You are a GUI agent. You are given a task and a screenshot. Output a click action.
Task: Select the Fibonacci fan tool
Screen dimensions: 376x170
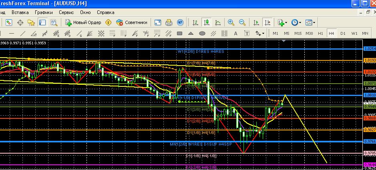pyautogui.click(x=135, y=34)
